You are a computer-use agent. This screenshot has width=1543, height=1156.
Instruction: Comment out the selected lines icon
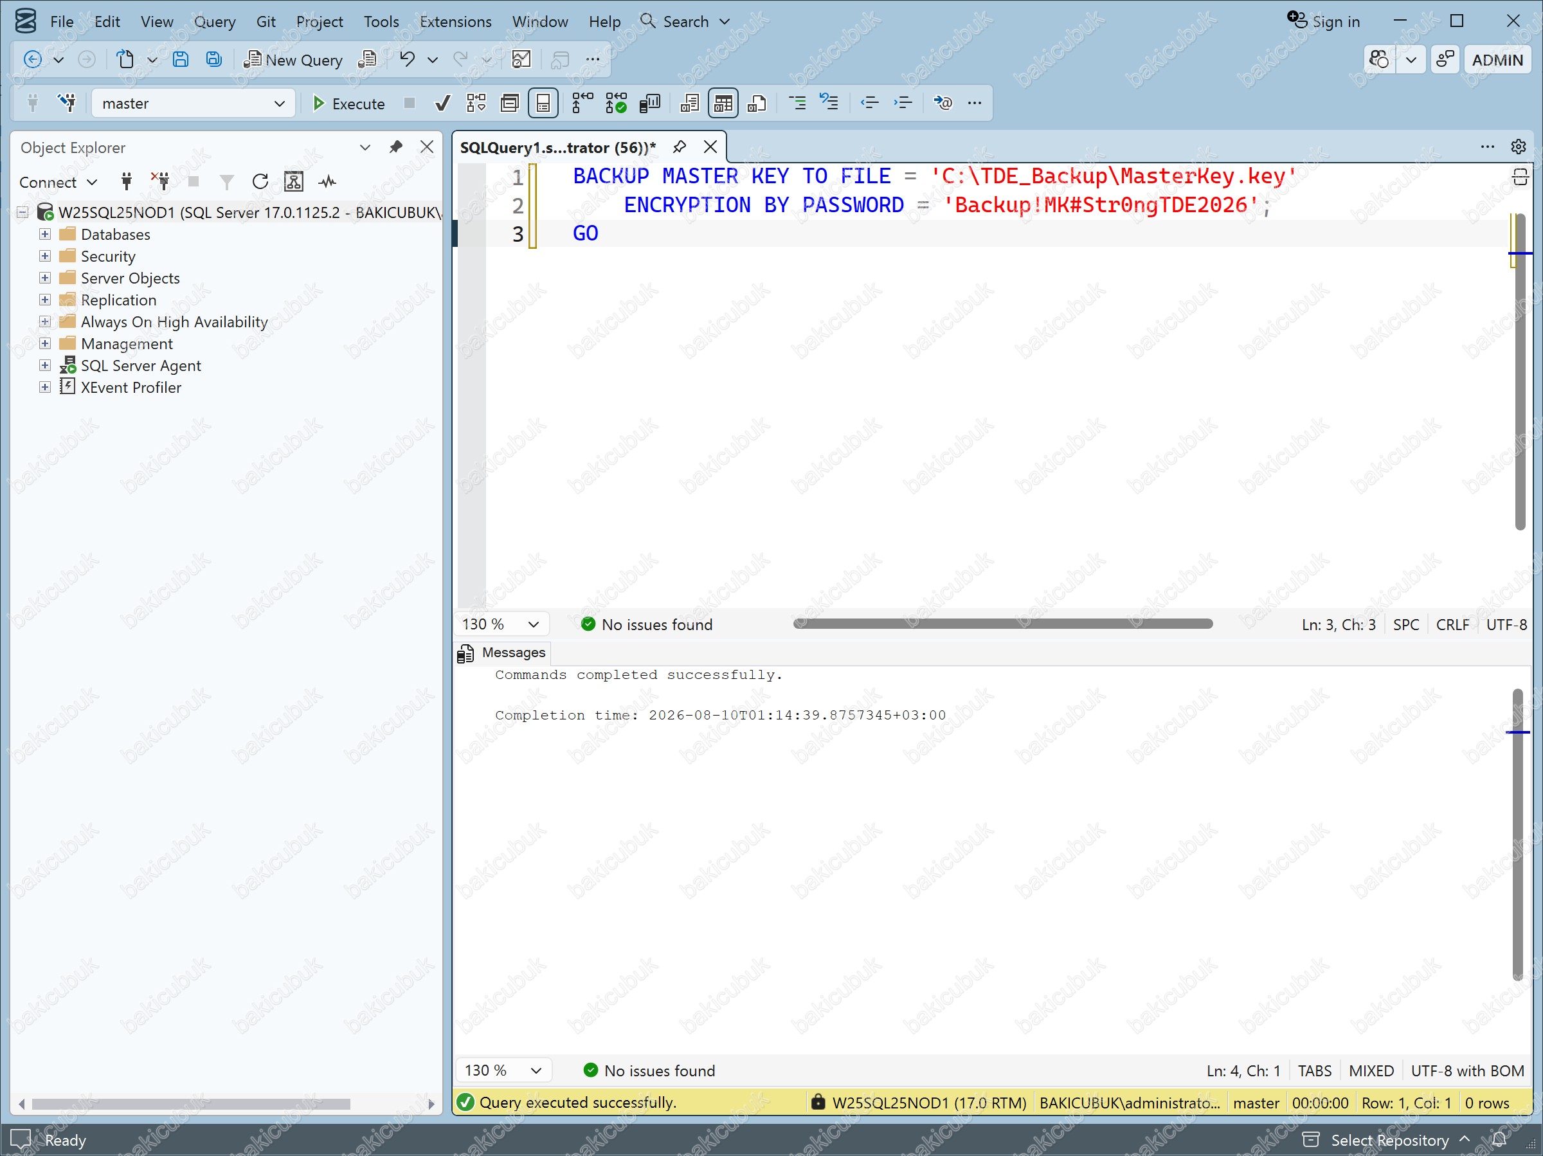tap(797, 104)
